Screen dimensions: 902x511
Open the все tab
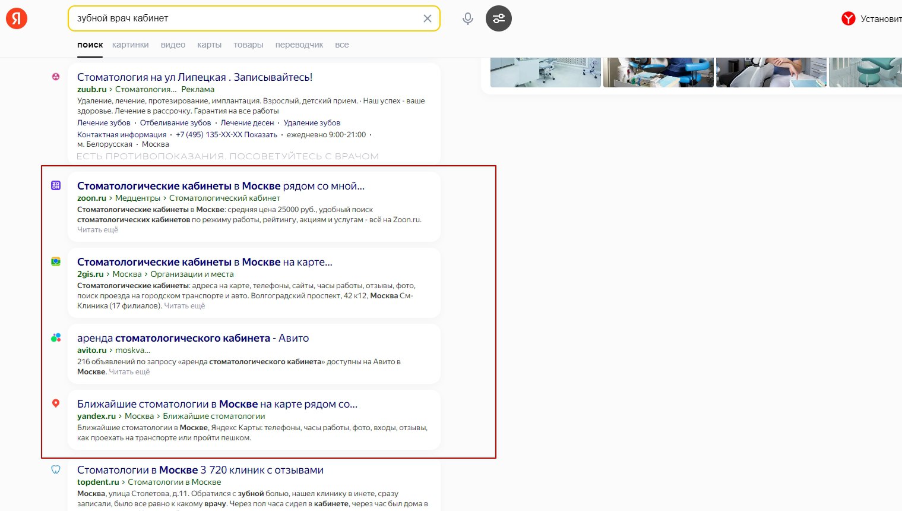pyautogui.click(x=342, y=45)
